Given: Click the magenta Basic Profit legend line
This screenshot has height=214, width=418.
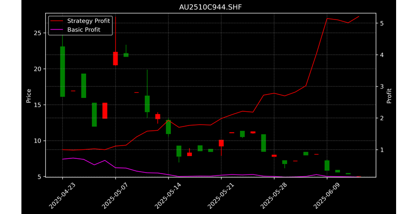Looking at the screenshot, I should click(57, 30).
